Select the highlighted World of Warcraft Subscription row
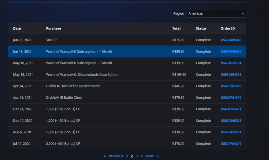Image resolution: width=269 pixels, height=160 pixels. [127, 51]
